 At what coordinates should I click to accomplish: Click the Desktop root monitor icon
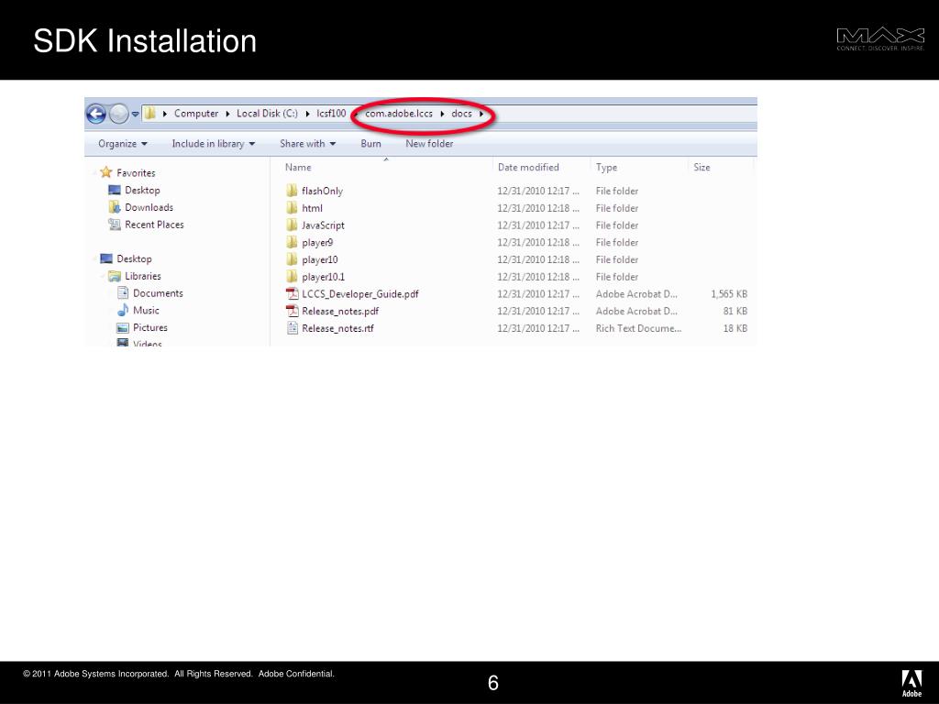106,258
